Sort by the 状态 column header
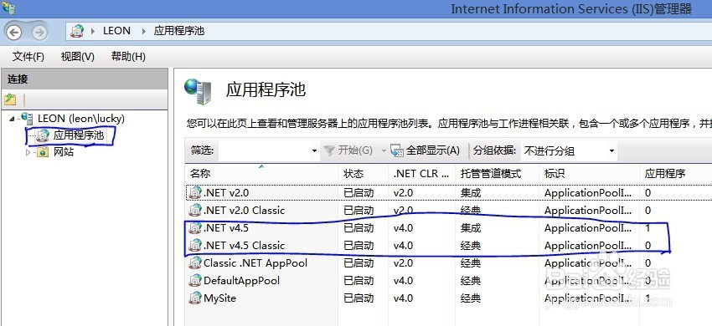This screenshot has width=712, height=326. 363,174
